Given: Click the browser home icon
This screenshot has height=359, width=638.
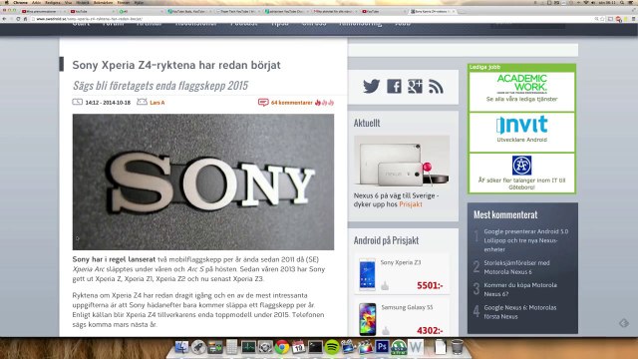Looking at the screenshot, I should pos(25,19).
